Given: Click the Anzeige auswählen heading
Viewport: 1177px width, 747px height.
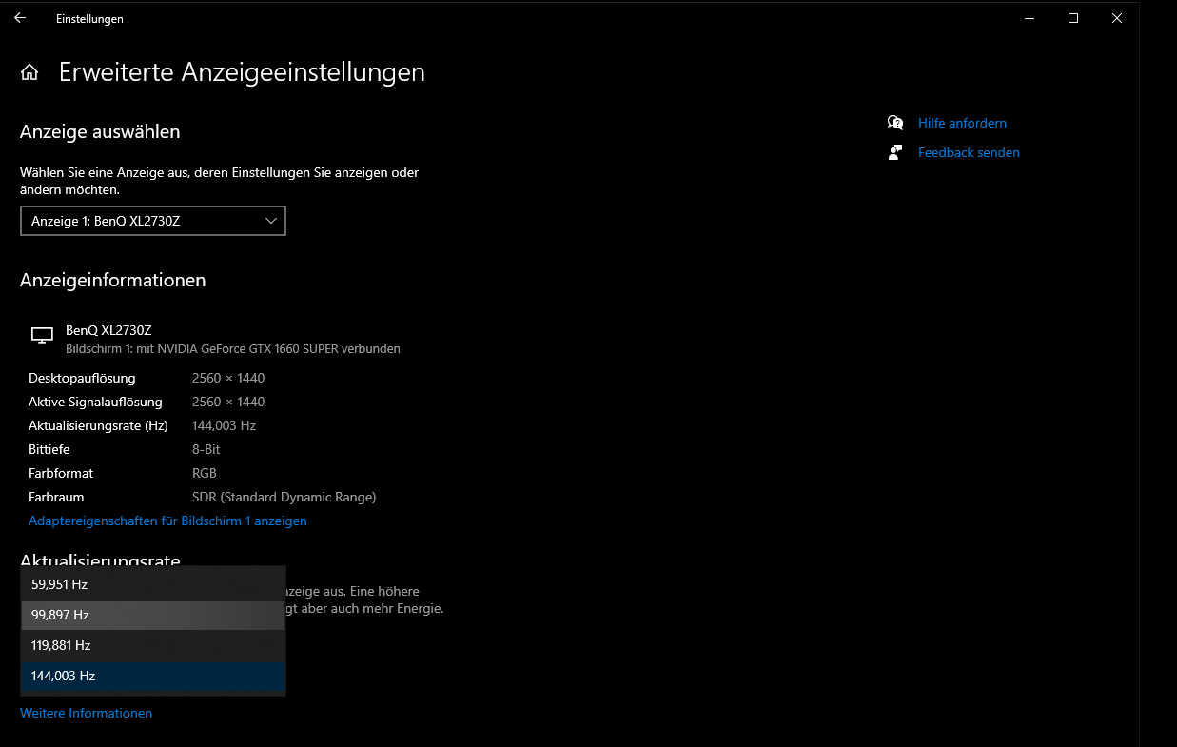Looking at the screenshot, I should point(100,131).
